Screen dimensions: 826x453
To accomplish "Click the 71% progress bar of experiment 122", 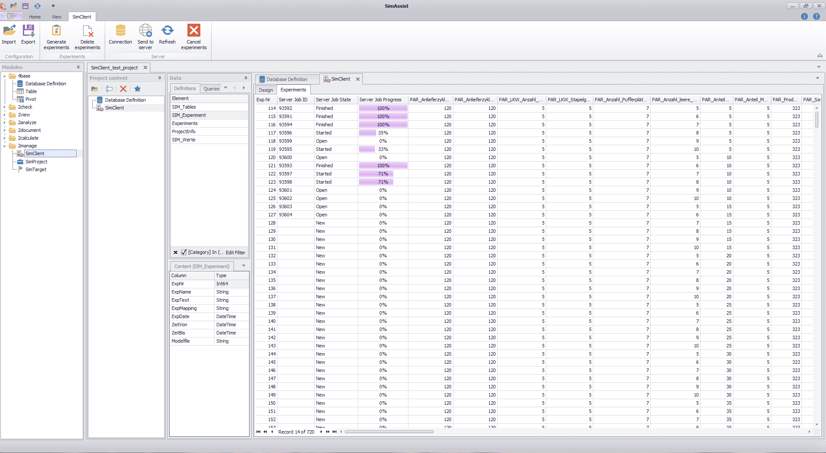I will click(383, 174).
